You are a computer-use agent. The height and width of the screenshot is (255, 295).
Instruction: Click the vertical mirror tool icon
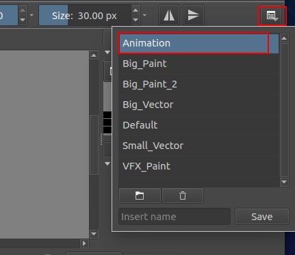pyautogui.click(x=193, y=15)
